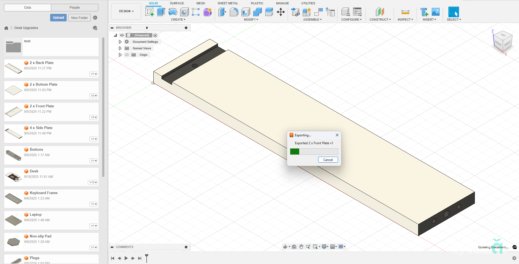Select the Revolve tool icon
The image size is (519, 264).
pos(173,12)
